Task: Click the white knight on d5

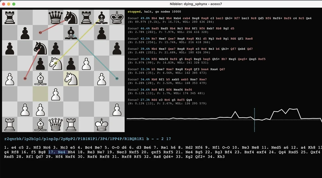Action: click(56, 63)
